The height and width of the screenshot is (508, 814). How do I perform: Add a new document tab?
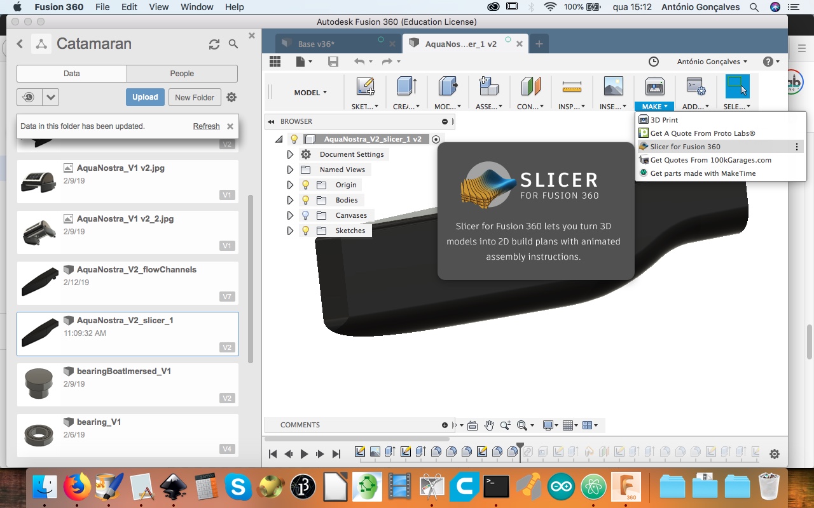click(539, 44)
